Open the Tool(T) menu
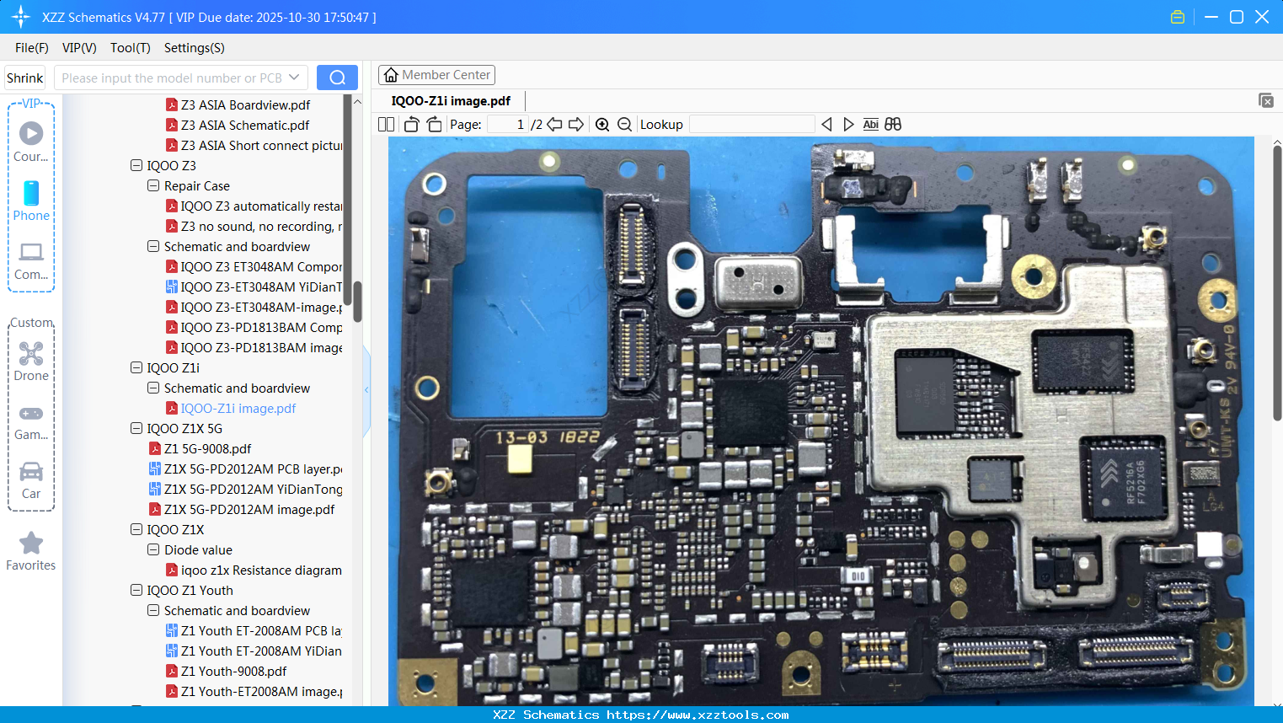Image resolution: width=1283 pixels, height=723 pixels. pos(130,48)
